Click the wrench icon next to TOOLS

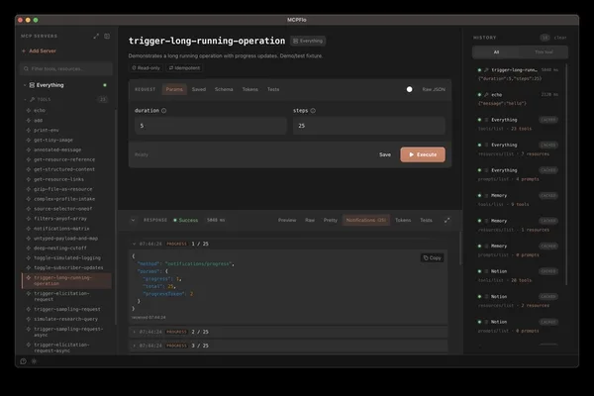pos(33,99)
